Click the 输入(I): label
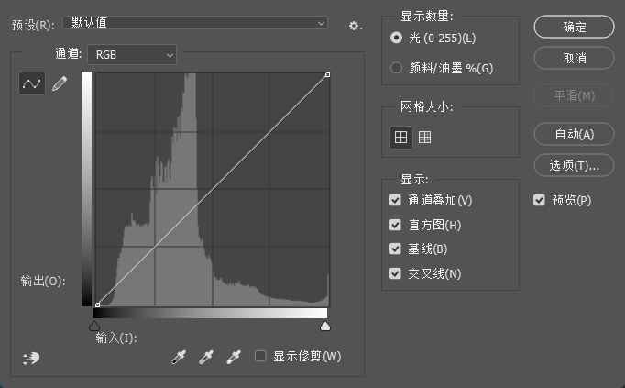 [116, 338]
